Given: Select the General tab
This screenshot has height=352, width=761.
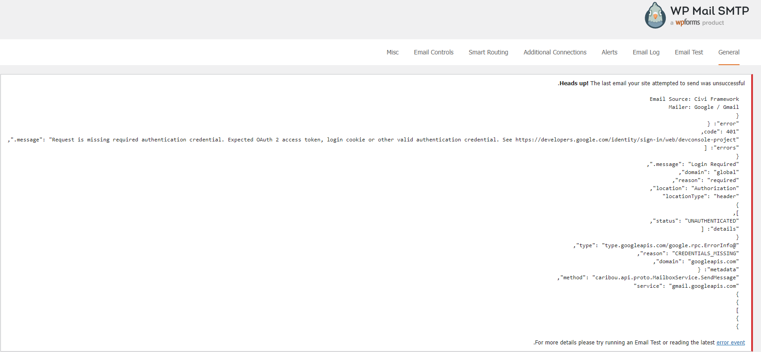Looking at the screenshot, I should tap(728, 52).
